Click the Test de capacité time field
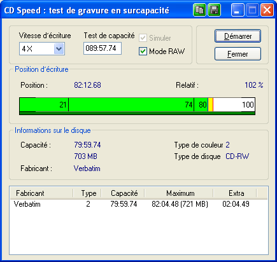Image resolution: width=277 pixels, height=262 pixels. tap(103, 48)
